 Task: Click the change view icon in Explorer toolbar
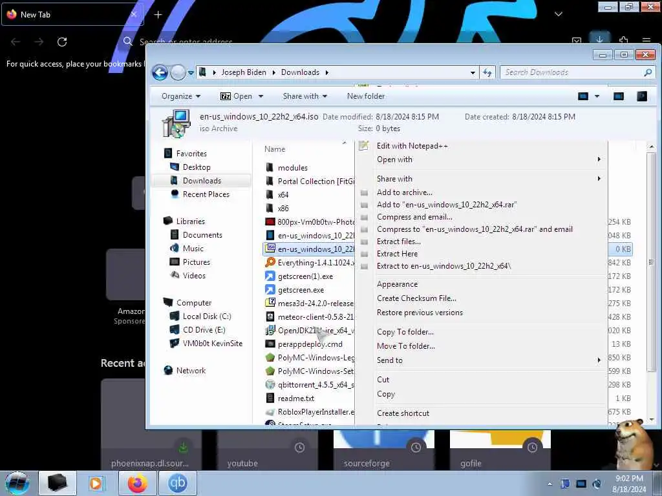pos(583,97)
